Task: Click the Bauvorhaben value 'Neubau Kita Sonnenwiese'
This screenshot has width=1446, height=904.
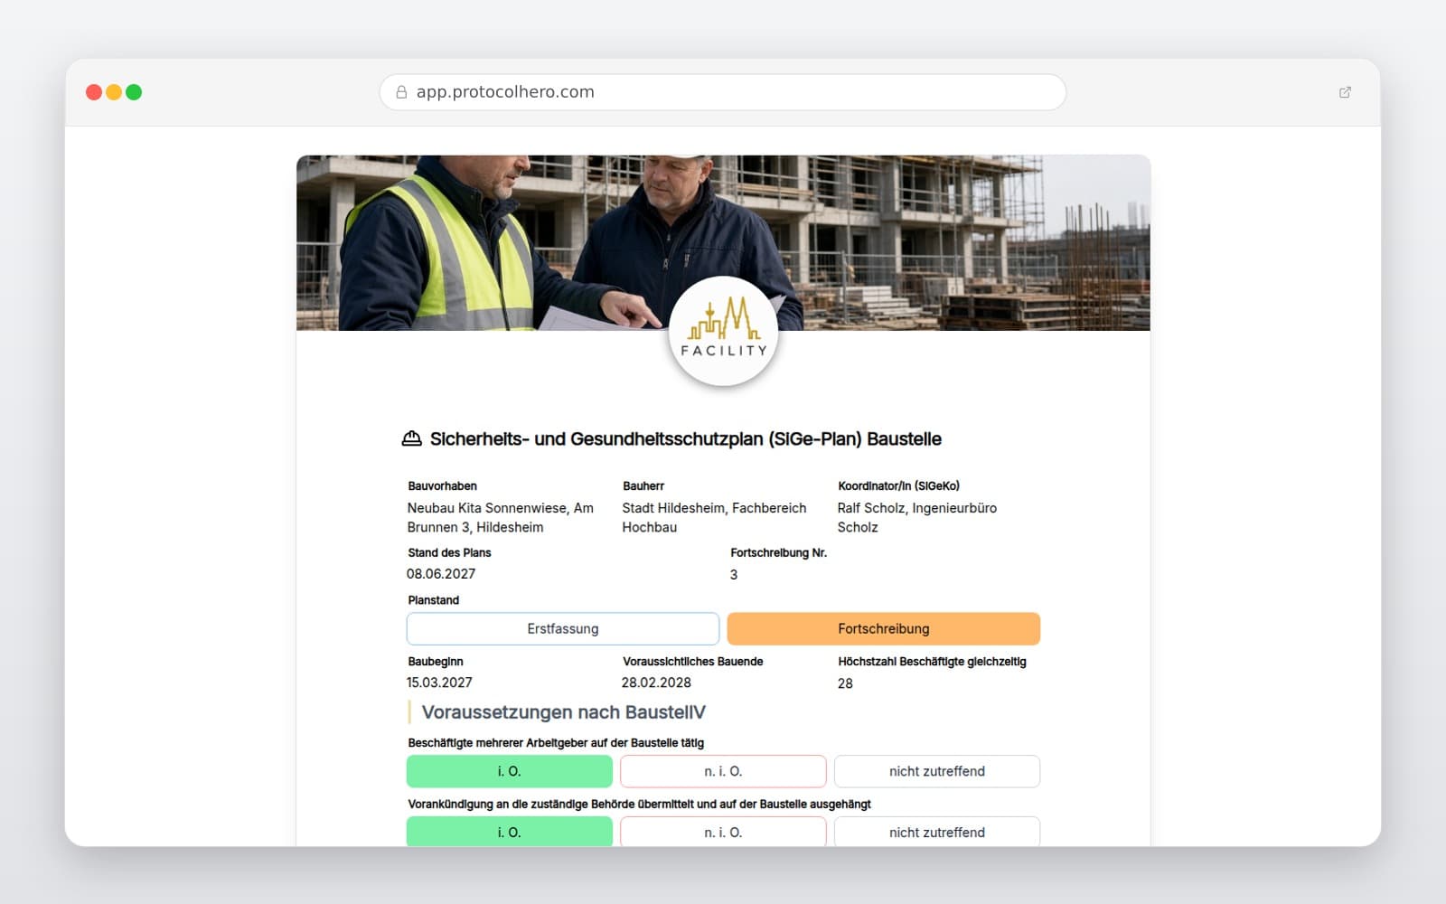Action: 501,517
